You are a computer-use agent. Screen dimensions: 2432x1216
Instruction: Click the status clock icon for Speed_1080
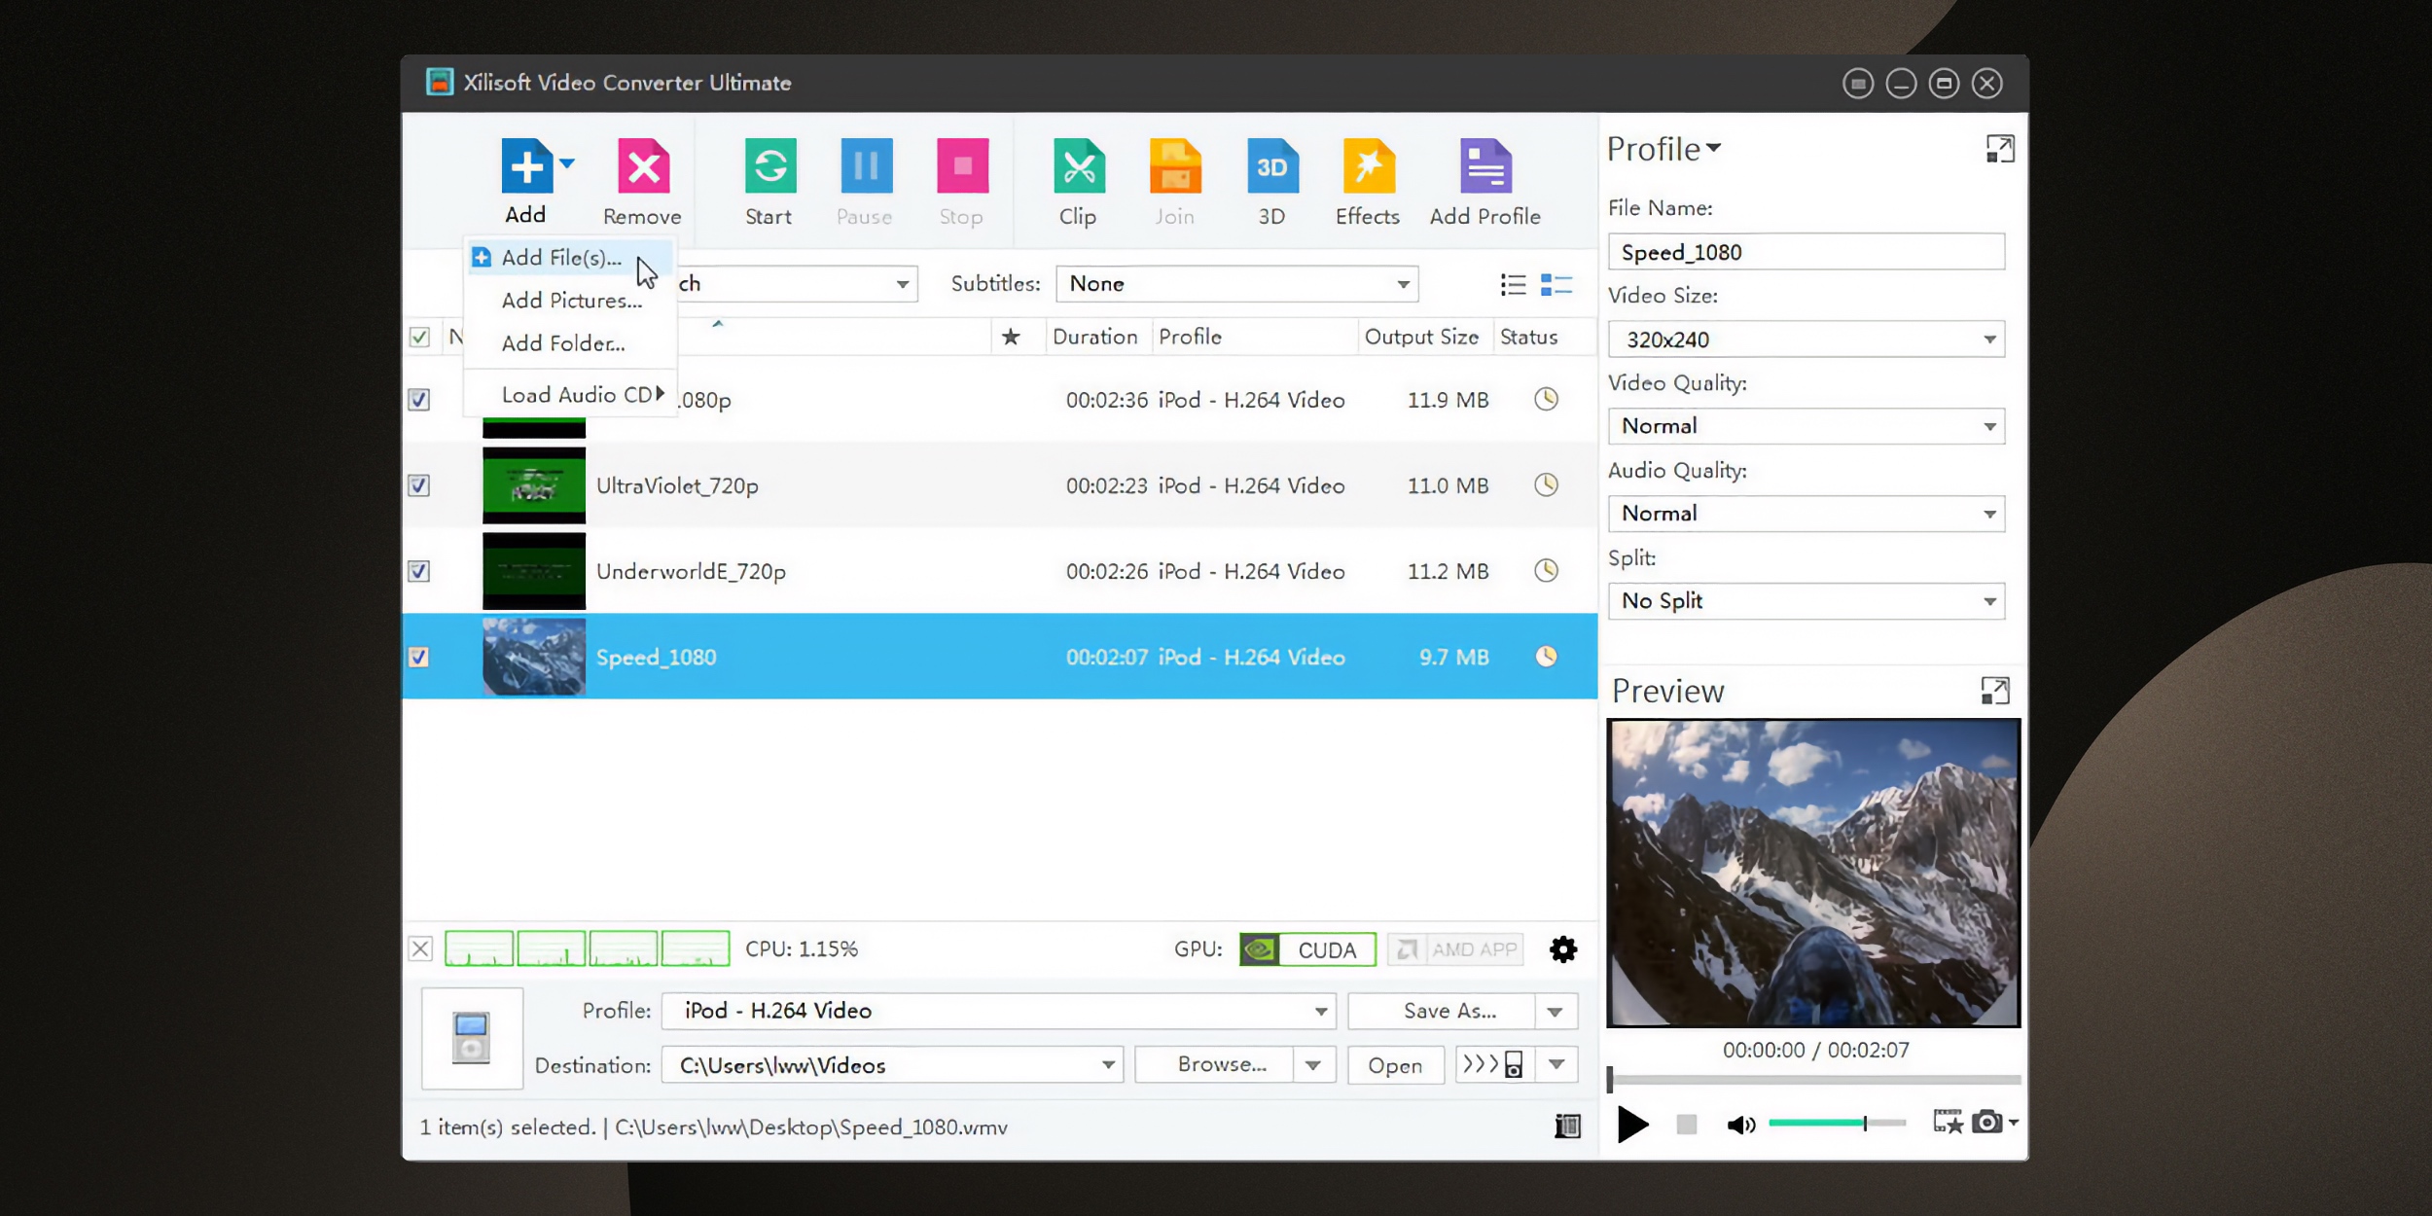coord(1546,657)
